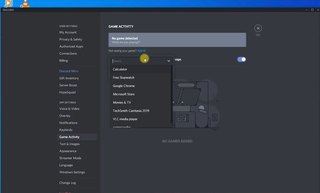Viewport: 320px width, 193px height.
Task: Close settings with the ESC circle button
Action: 258,28
